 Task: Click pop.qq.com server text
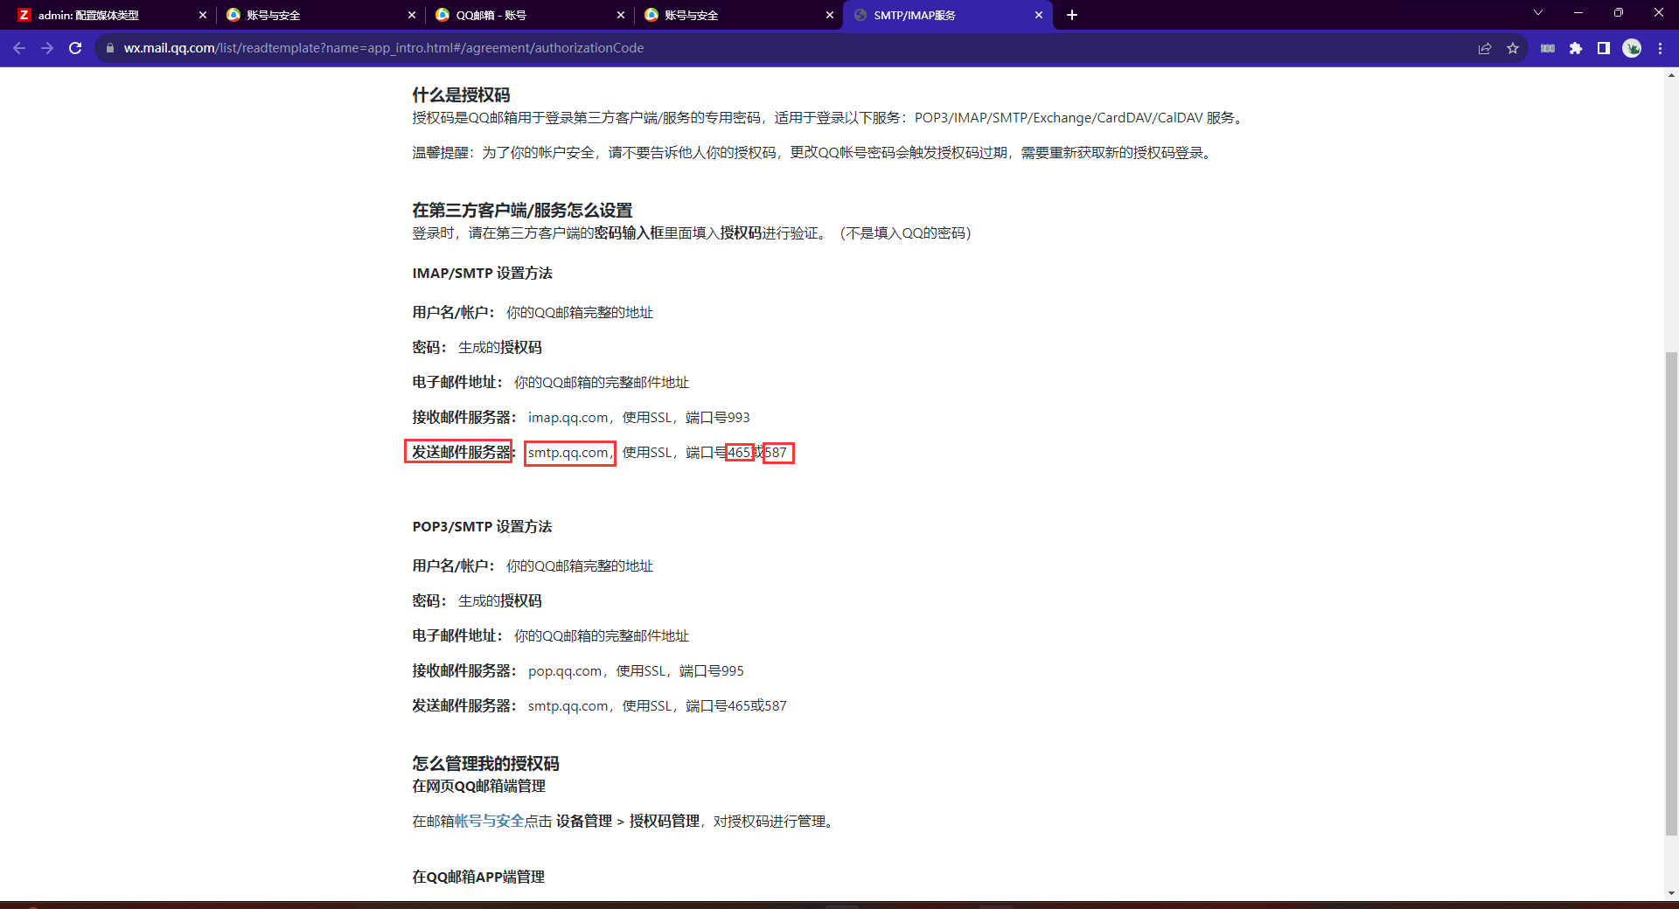point(565,670)
